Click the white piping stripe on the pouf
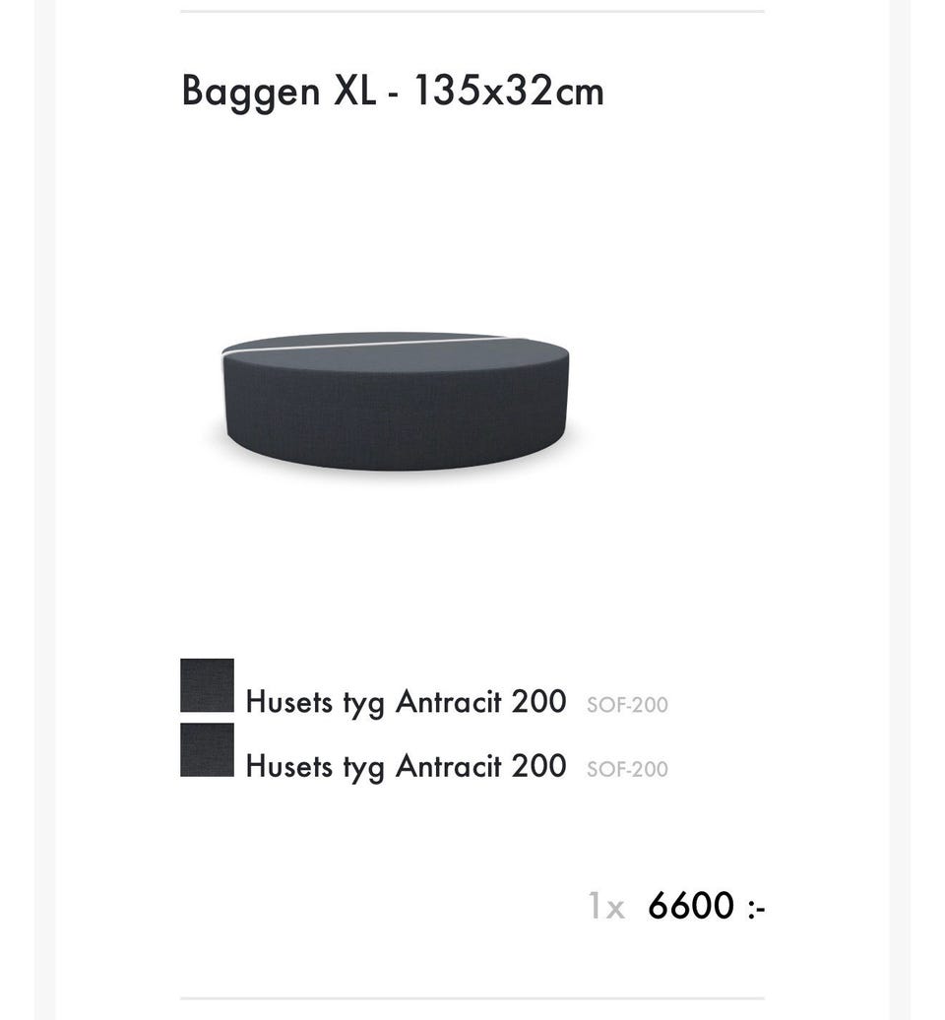The width and height of the screenshot is (945, 1020). [364, 345]
